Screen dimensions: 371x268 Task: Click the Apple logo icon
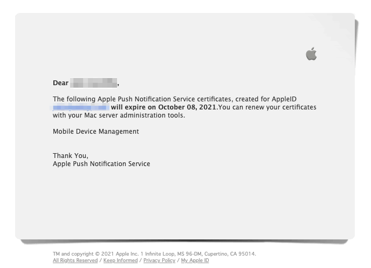point(311,53)
